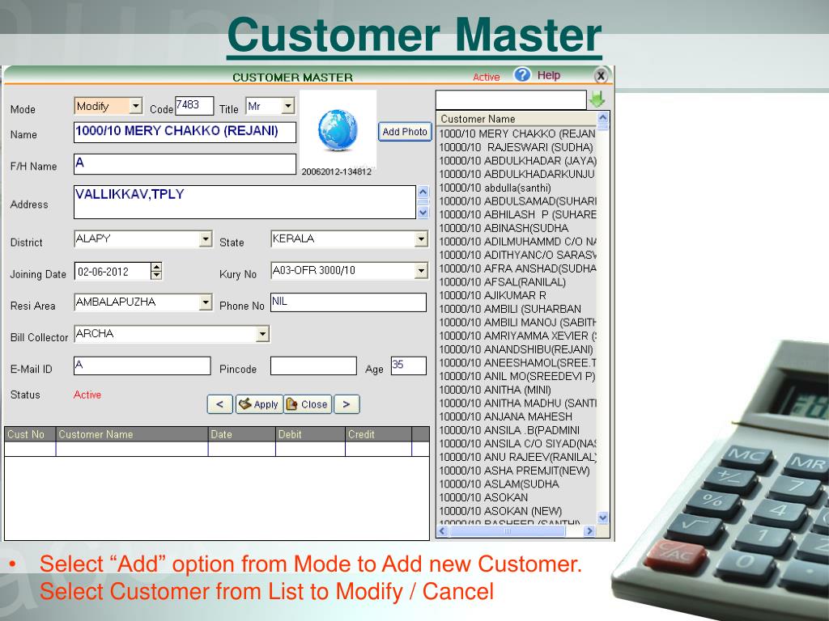
Task: Click the Date column header in grid
Action: coord(241,434)
